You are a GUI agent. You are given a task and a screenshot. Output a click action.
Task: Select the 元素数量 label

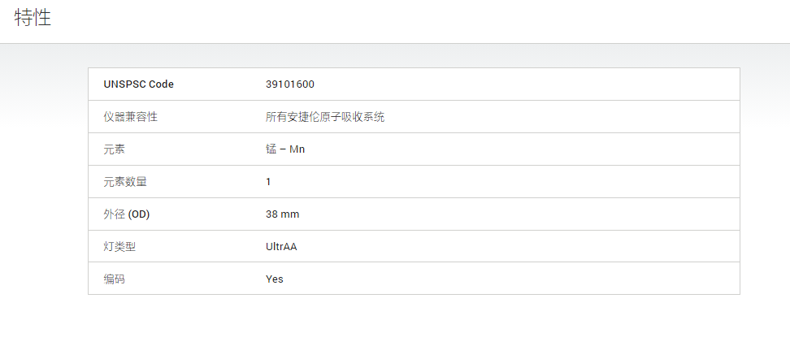tap(125, 182)
